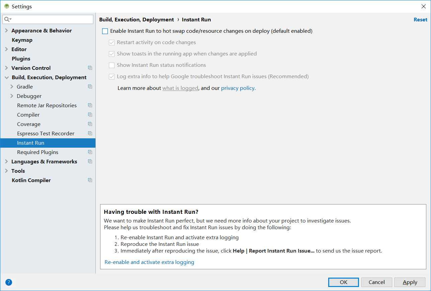The height and width of the screenshot is (291, 431).
Task: Click project-level icon beside Gradle
Action: 90,87
